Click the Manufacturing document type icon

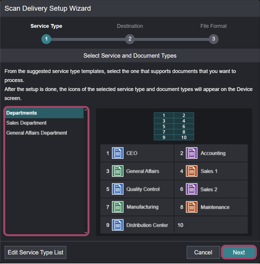click(x=118, y=207)
